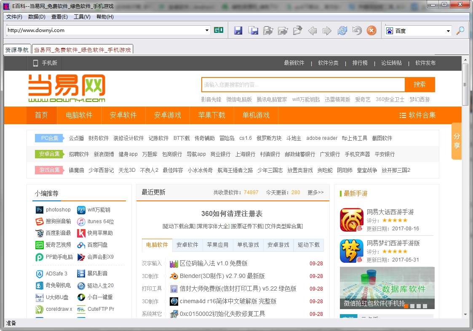Save the page using the disk toolbar icon
Screen dimensions: 473x331
click(238, 30)
